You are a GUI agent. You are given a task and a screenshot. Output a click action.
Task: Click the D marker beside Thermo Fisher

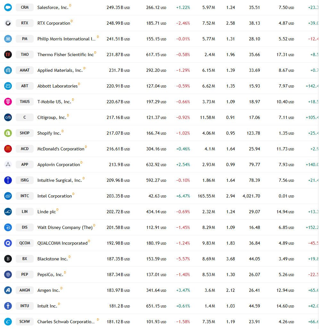pos(95,53)
